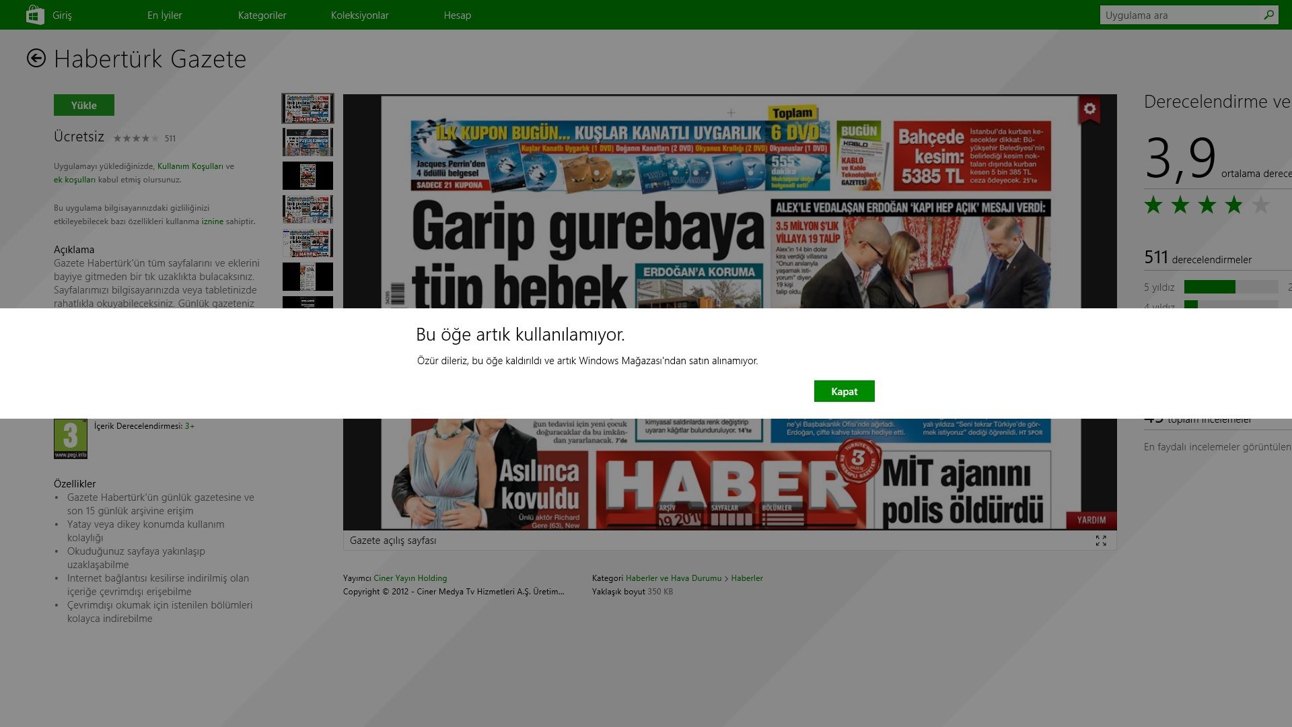Open the Haberler subcategory link
Image resolution: width=1292 pixels, height=727 pixels.
coord(747,578)
